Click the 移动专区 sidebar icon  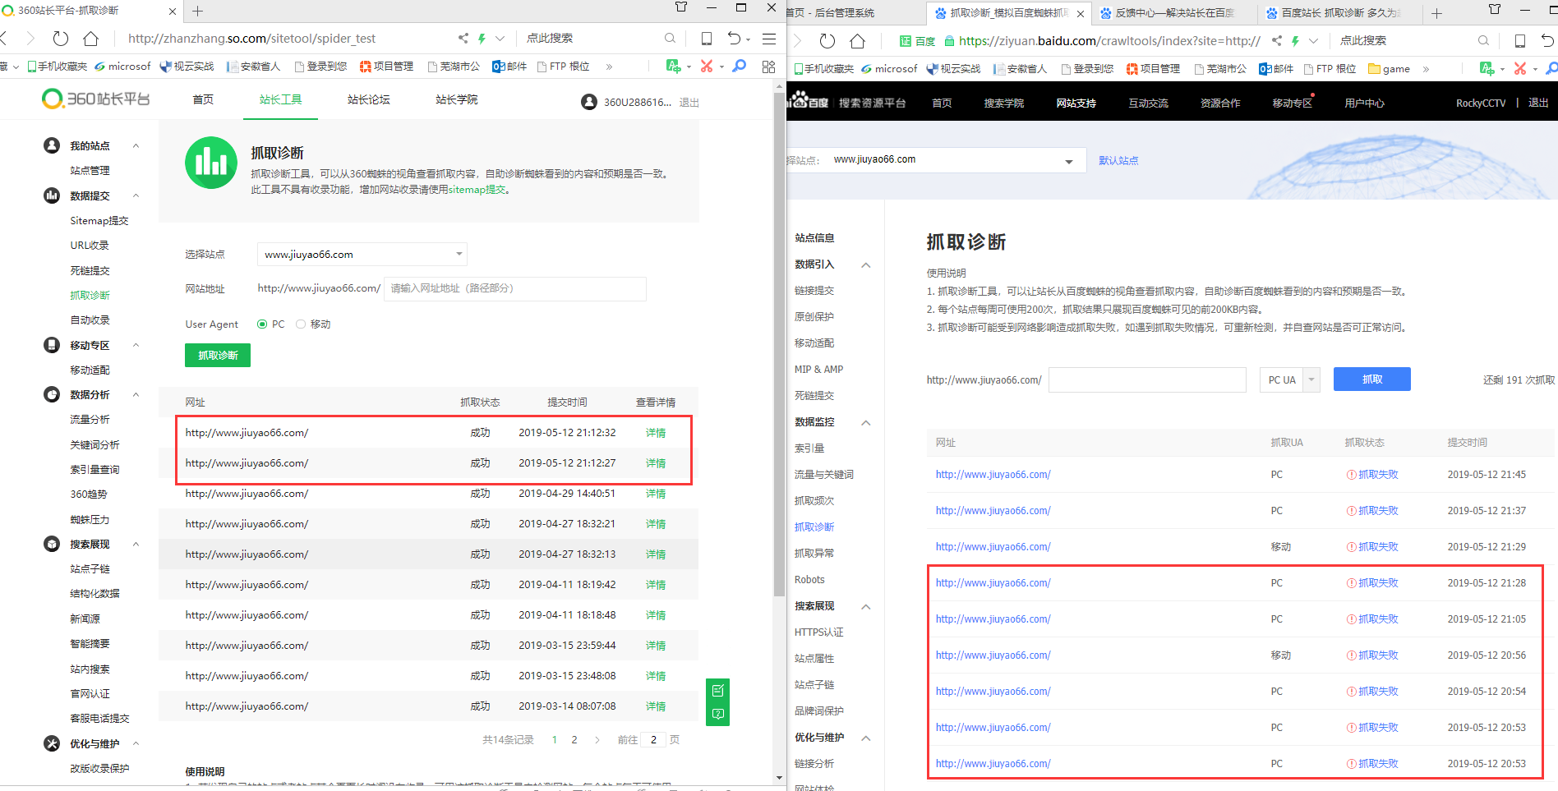point(52,345)
